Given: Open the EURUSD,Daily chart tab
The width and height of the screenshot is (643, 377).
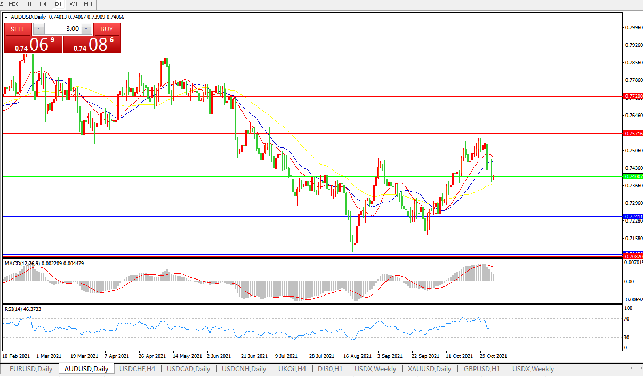Looking at the screenshot, I should click(x=31, y=368).
